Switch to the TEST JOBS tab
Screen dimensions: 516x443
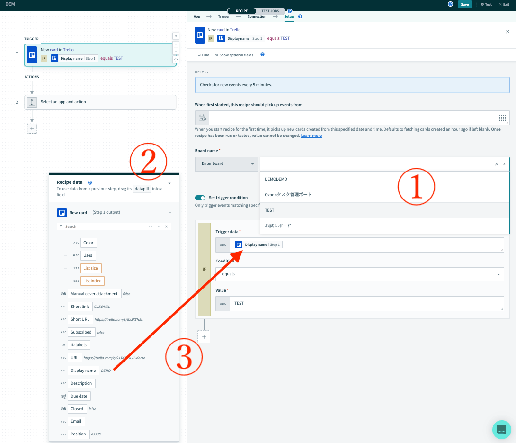pos(270,11)
